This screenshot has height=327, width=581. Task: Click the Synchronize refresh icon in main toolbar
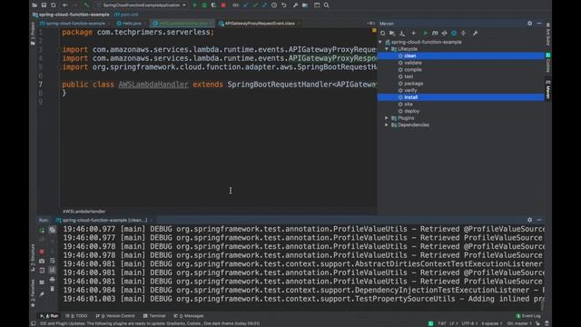[54, 5]
